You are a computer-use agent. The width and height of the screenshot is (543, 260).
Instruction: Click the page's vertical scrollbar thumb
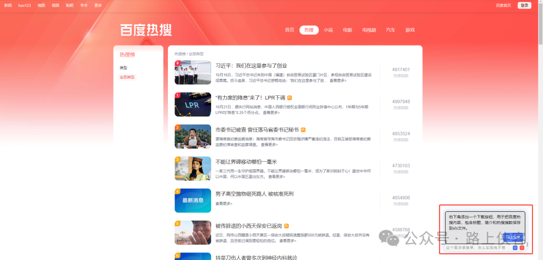pyautogui.click(x=540, y=24)
